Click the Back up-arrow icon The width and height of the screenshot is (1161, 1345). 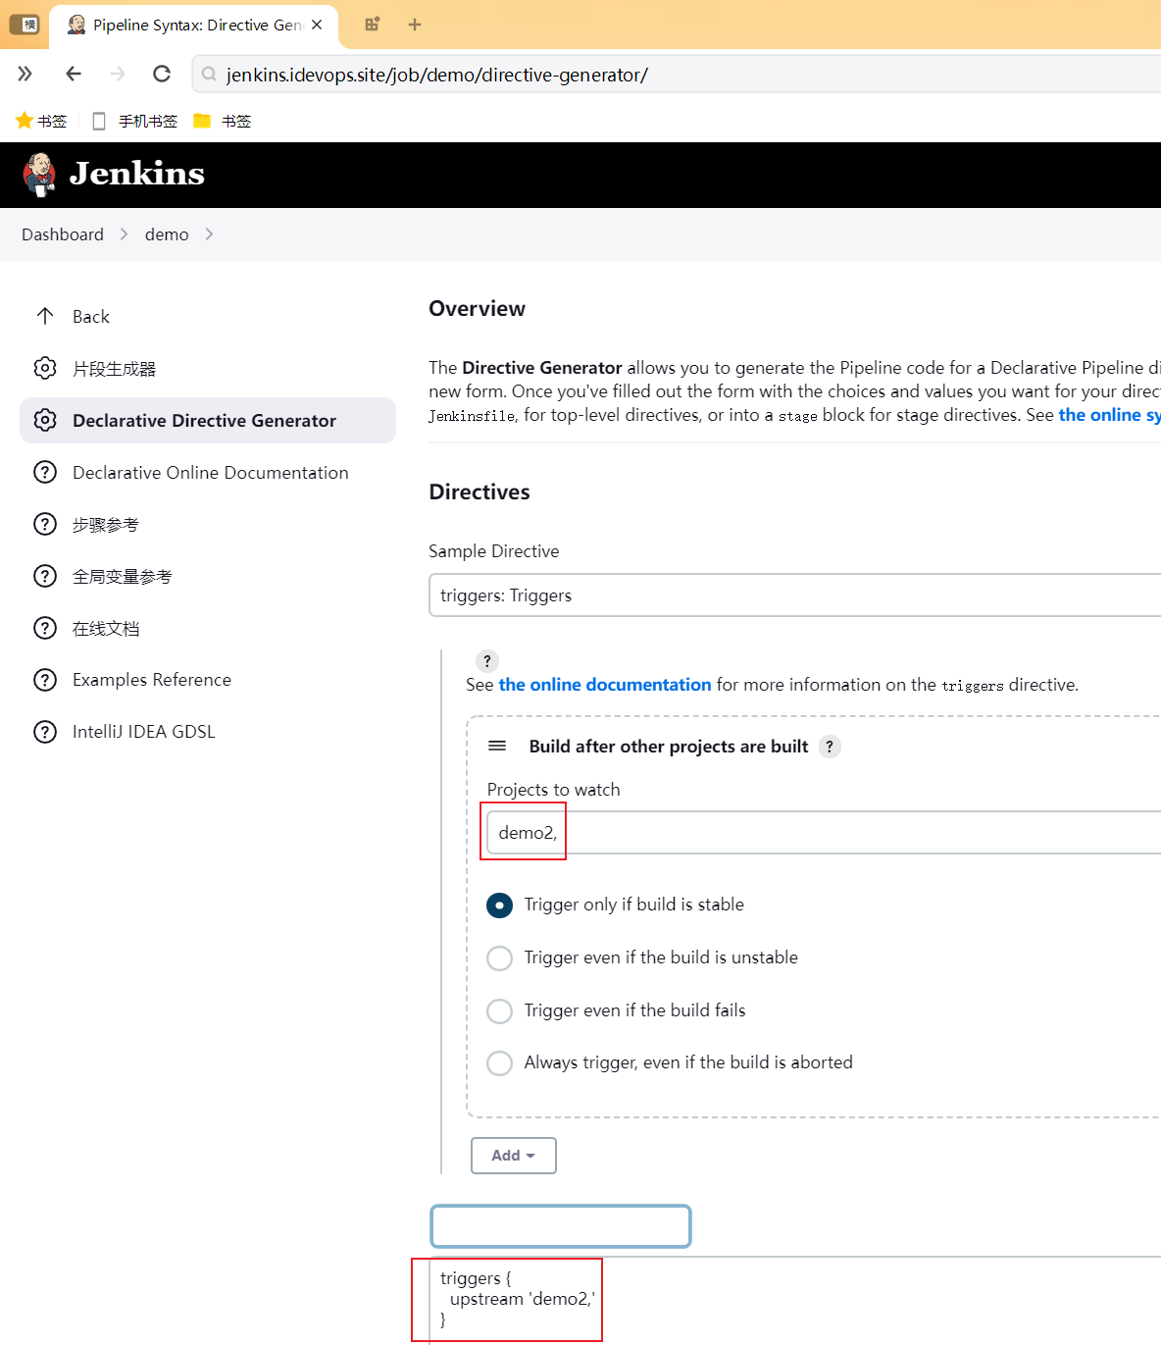pos(45,316)
